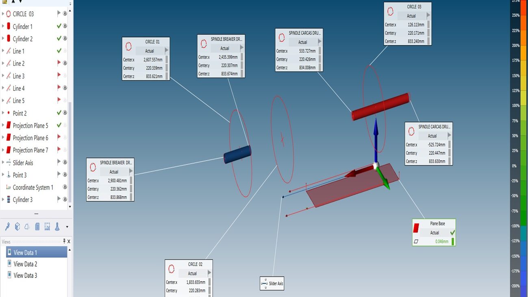Viewport: 528px width, 297px height.
Task: Click the Point 3 icon in the tree
Action: click(9, 175)
